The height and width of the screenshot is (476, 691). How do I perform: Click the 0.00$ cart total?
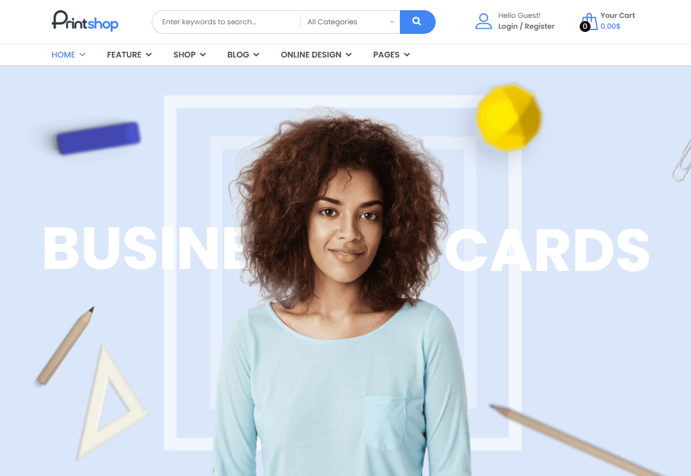click(x=610, y=26)
